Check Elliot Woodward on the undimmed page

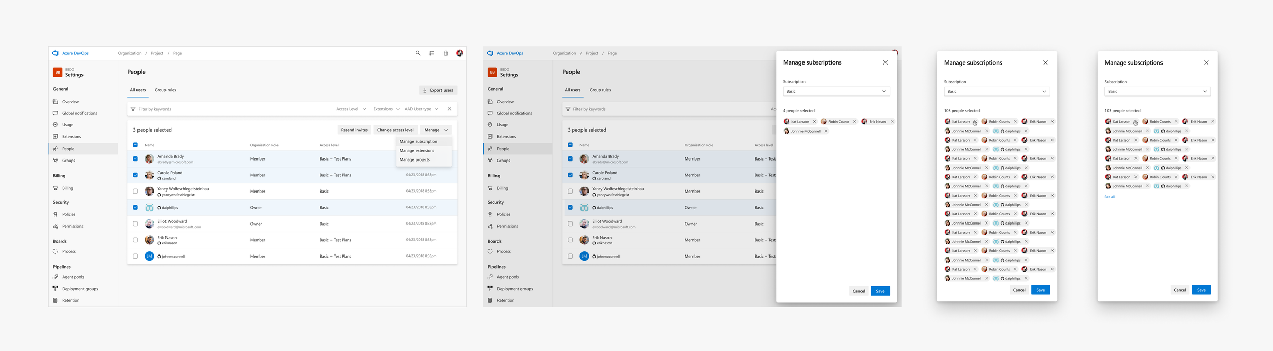click(x=135, y=224)
